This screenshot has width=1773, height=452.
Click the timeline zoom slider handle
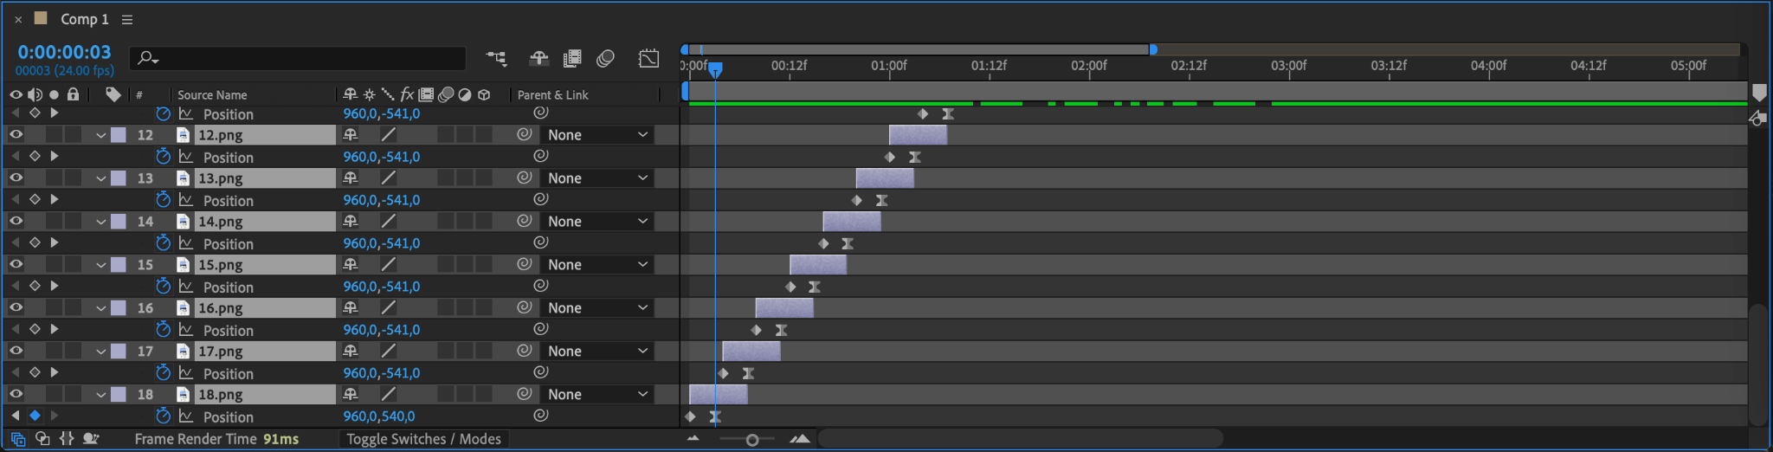pos(751,440)
